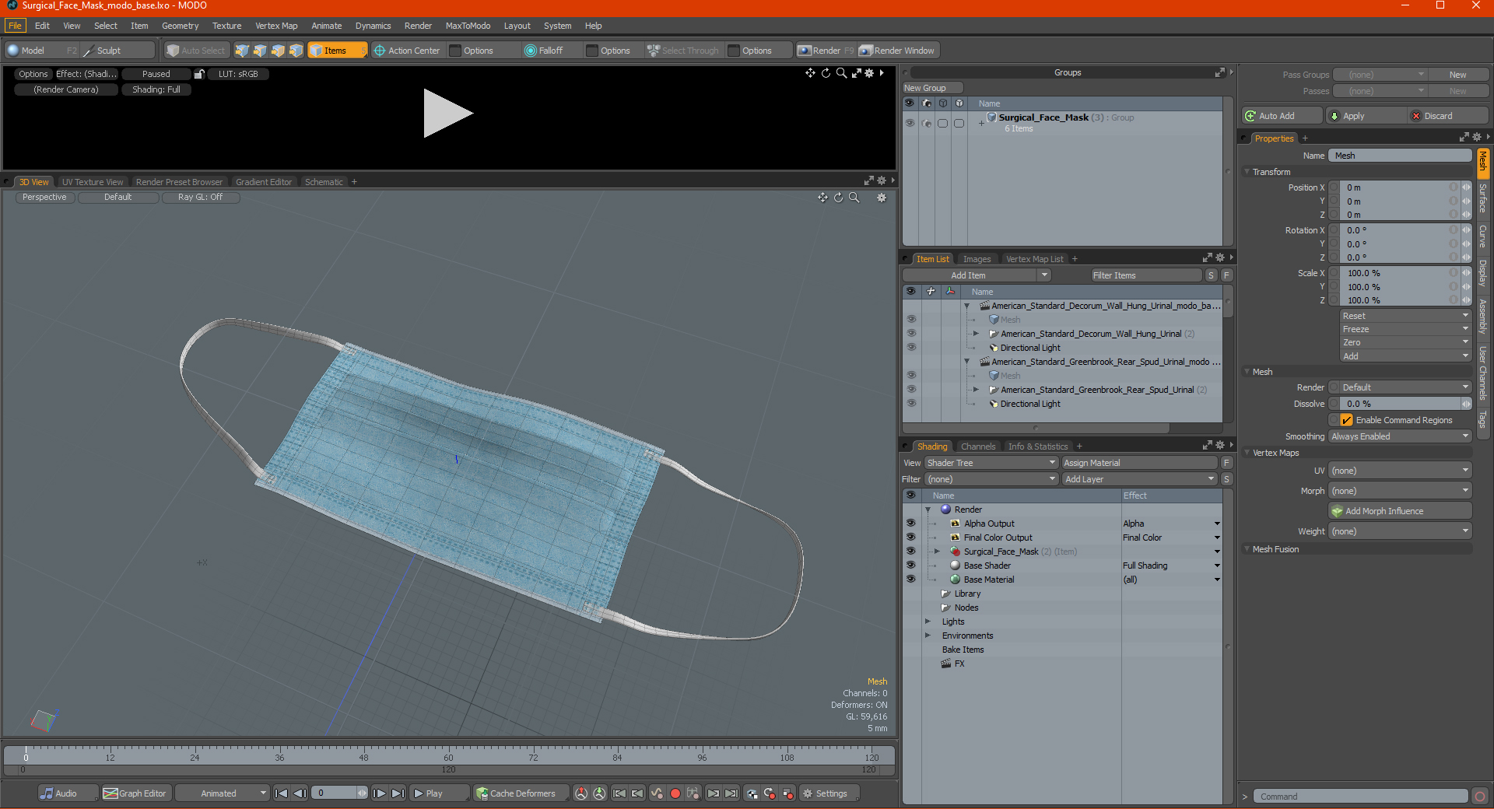Open the Geometry menu
The image size is (1494, 809).
click(180, 26)
